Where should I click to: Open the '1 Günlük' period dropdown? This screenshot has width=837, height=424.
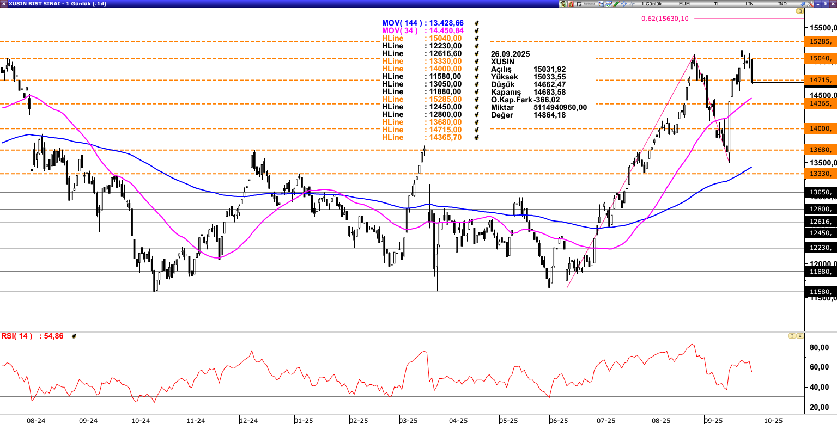coord(650,4)
